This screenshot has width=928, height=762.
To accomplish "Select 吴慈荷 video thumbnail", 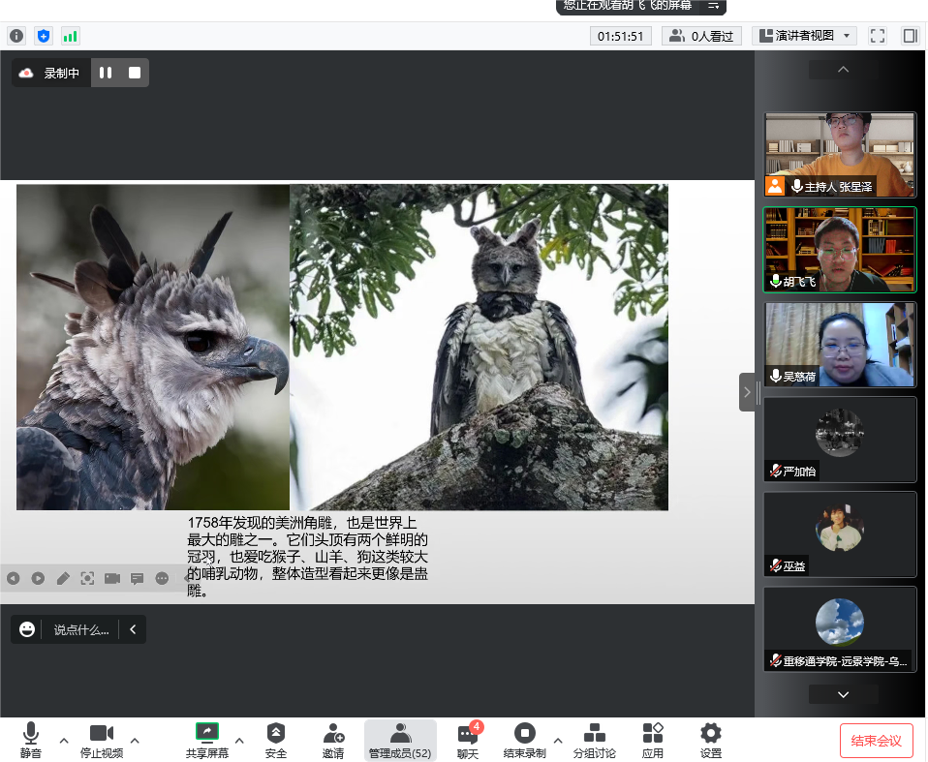I will click(839, 345).
